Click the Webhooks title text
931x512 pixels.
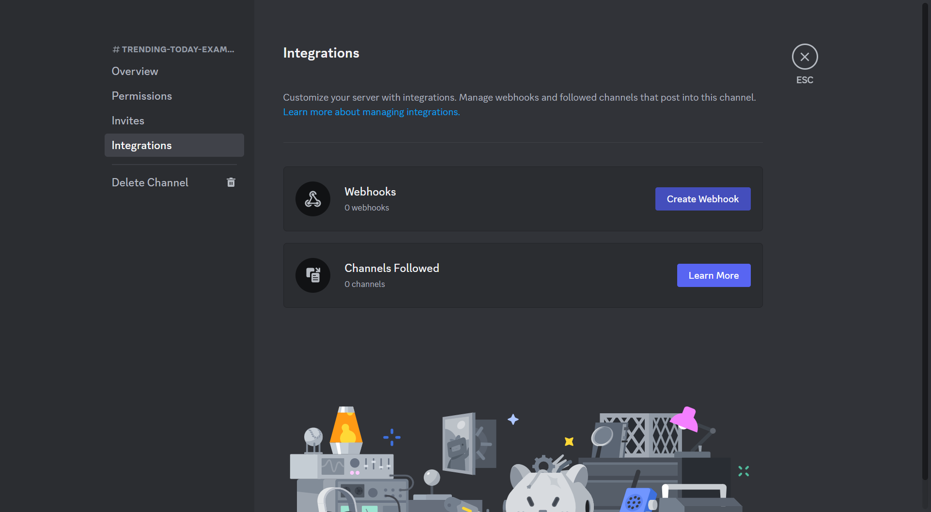[370, 192]
